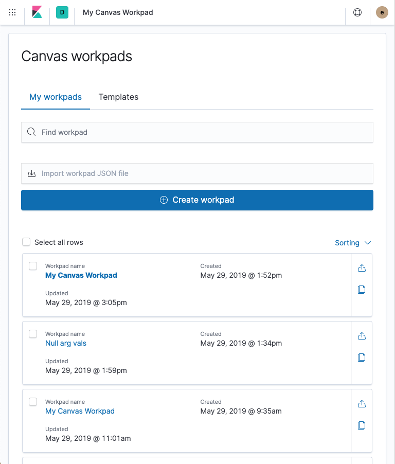Export workpad created at 9:35am
Image resolution: width=395 pixels, height=464 pixels.
[x=362, y=404]
